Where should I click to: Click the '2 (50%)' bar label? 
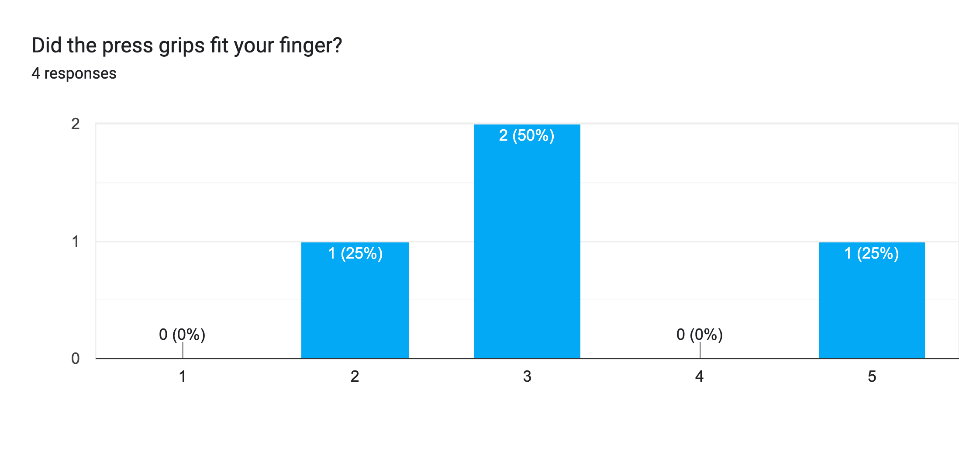(x=527, y=135)
